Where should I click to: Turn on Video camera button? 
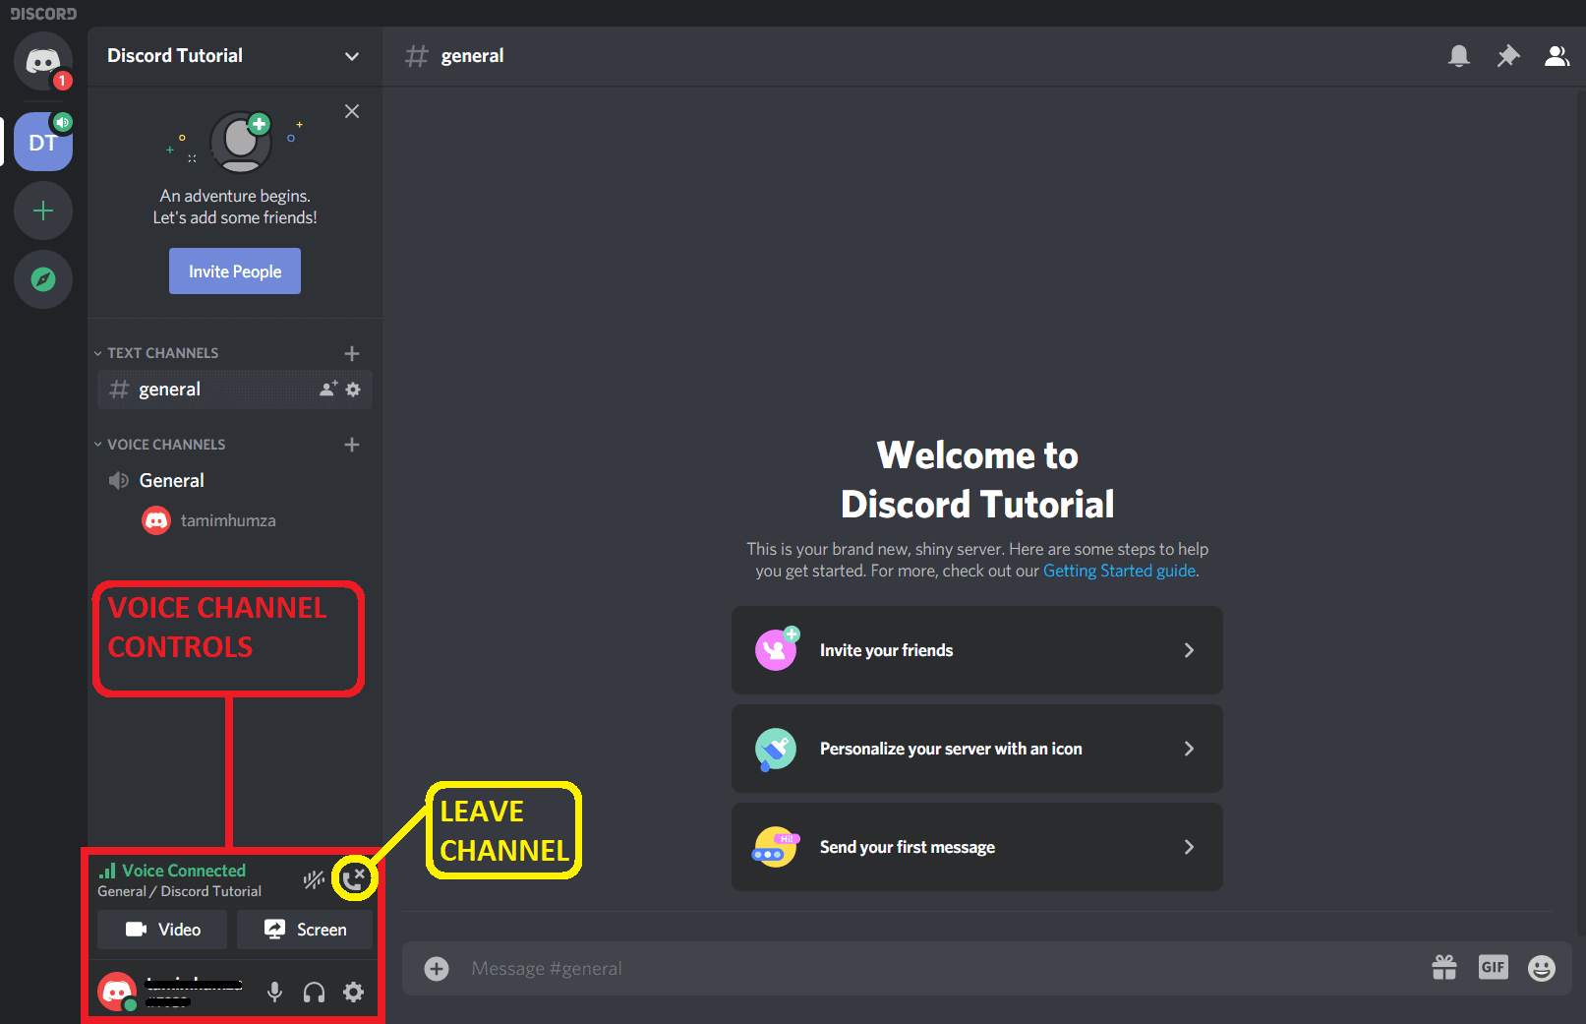[162, 930]
